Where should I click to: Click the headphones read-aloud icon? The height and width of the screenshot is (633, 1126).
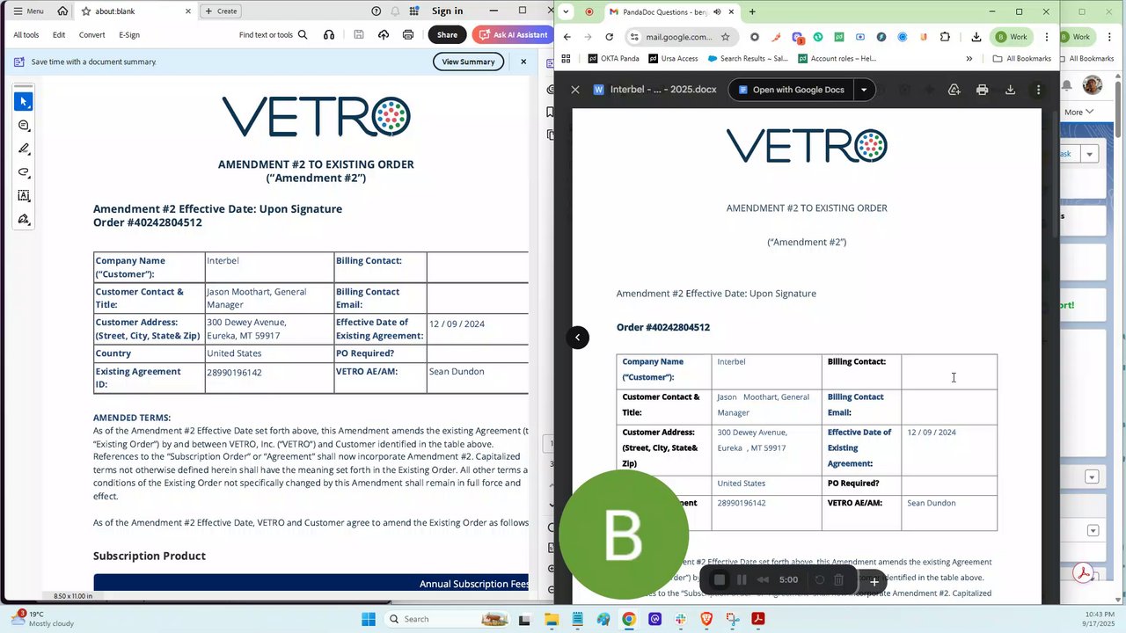pos(329,35)
